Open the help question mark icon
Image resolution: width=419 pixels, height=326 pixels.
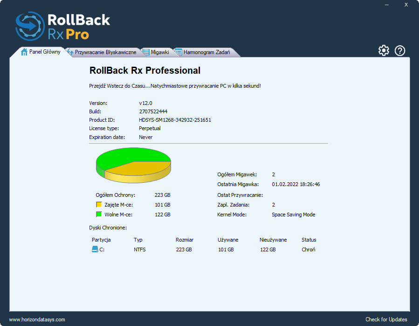point(400,50)
